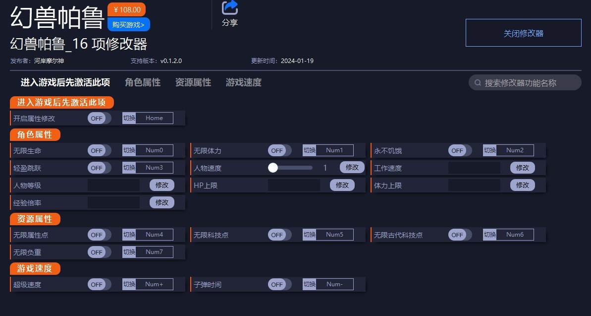This screenshot has width=591, height=316.
Task: Click the 购买游戏 purchase button
Action: click(128, 24)
